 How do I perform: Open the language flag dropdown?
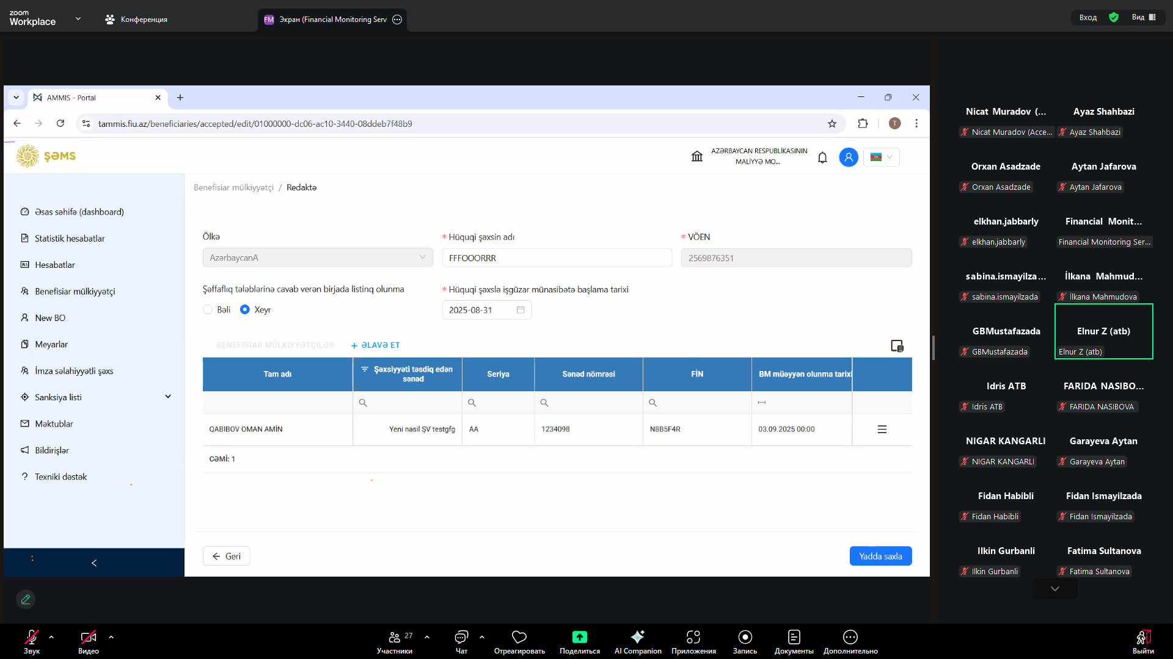881,157
